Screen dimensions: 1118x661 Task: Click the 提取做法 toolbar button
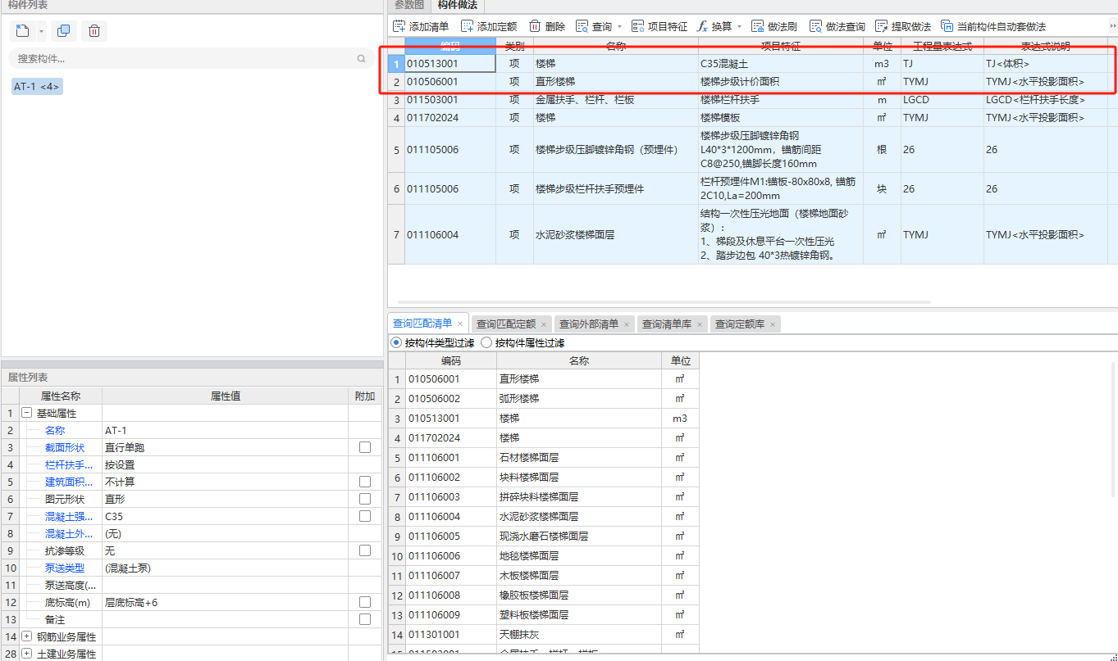coord(902,26)
